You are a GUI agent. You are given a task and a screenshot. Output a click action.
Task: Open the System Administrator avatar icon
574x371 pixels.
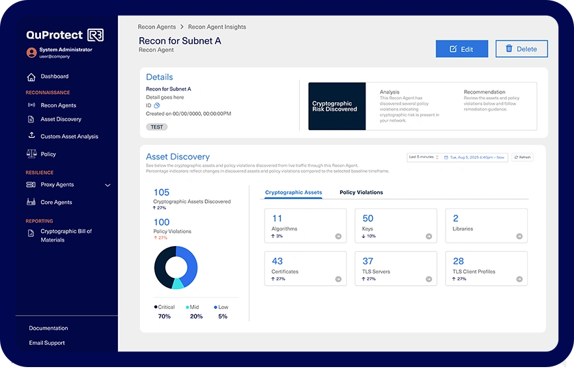coord(31,53)
